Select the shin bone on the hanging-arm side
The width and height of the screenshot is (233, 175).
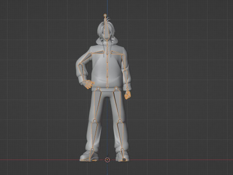point(121,135)
